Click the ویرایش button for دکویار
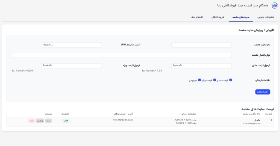The image size is (280, 146). pyautogui.click(x=40, y=121)
